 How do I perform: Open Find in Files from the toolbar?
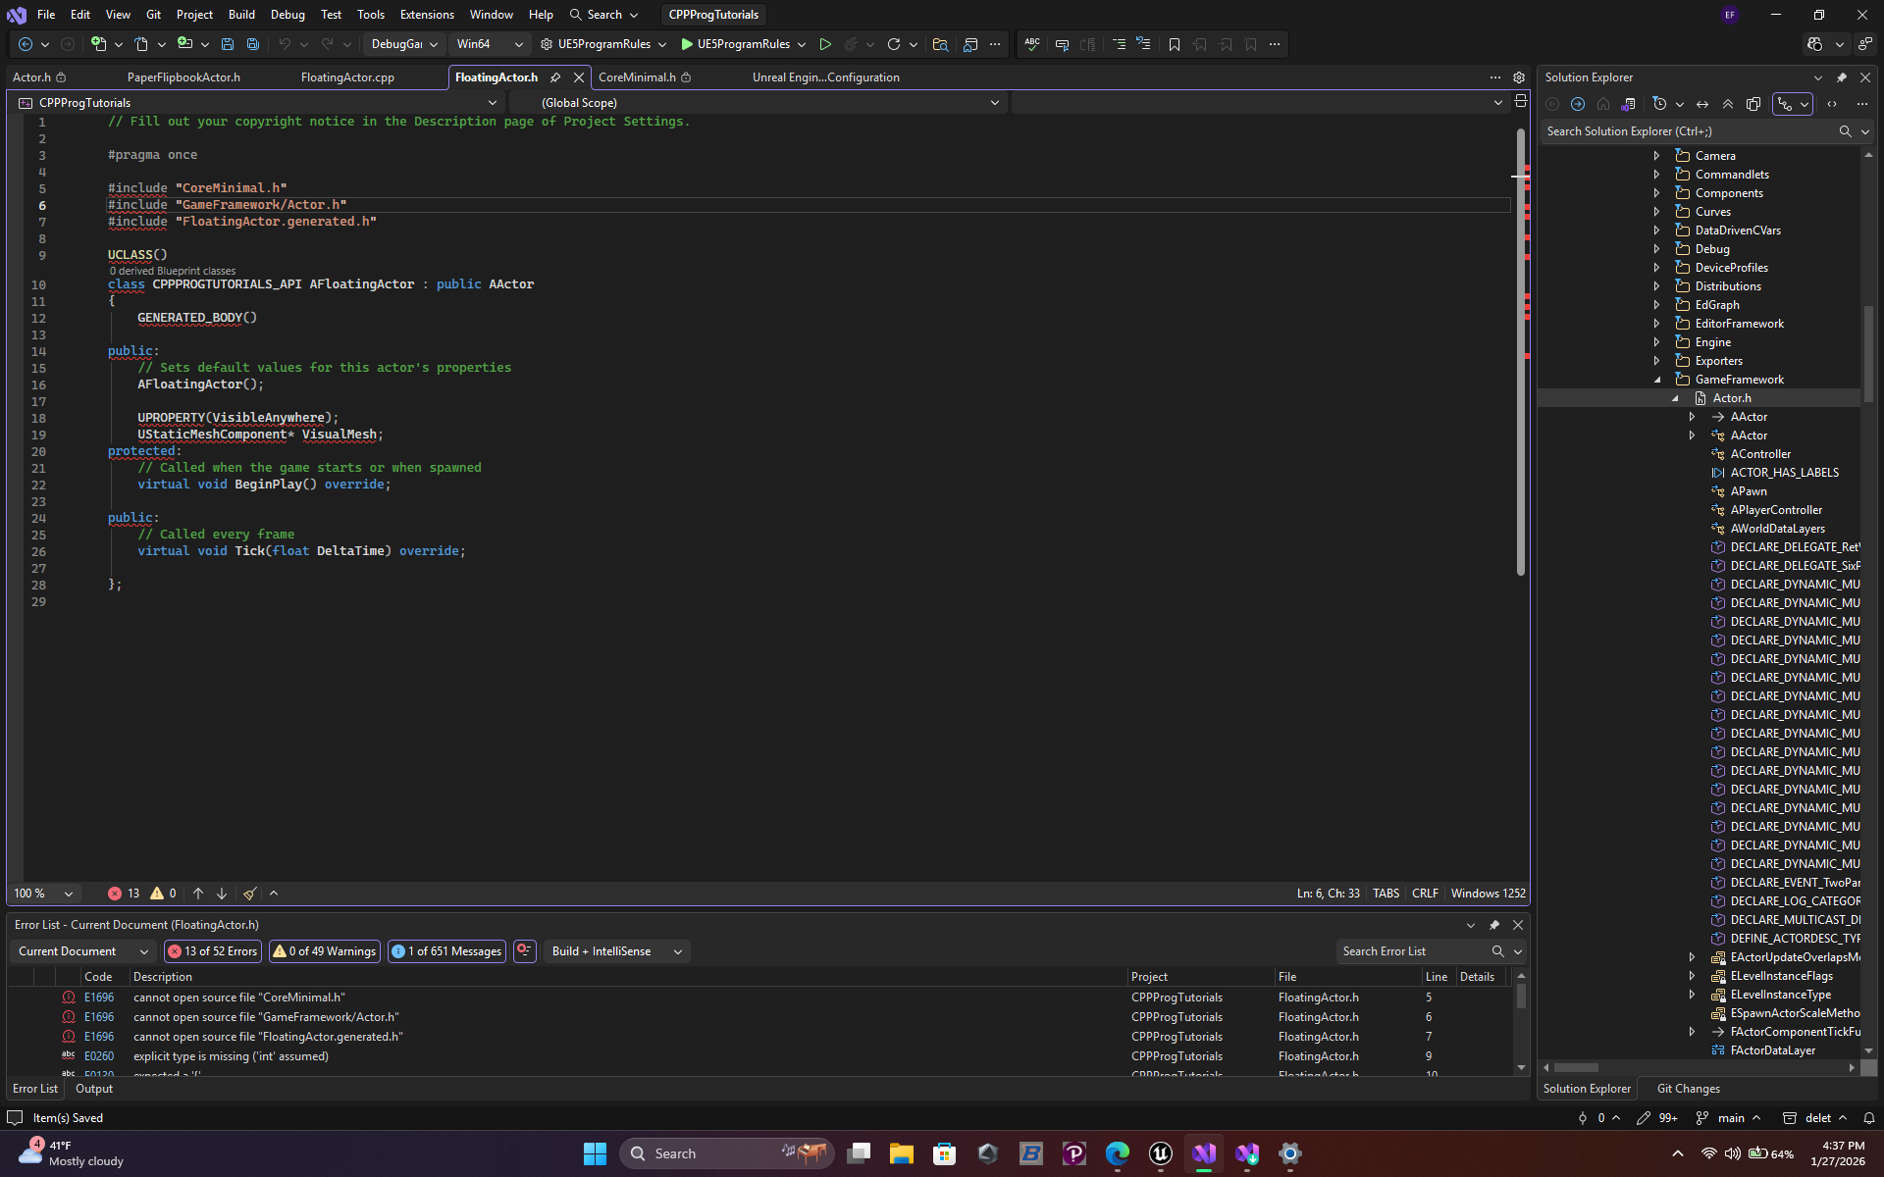[x=939, y=44]
